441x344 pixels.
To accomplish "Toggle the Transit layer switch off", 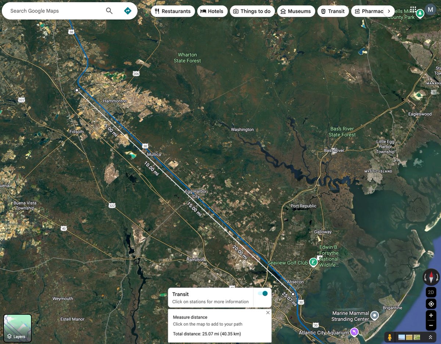I will [x=263, y=293].
